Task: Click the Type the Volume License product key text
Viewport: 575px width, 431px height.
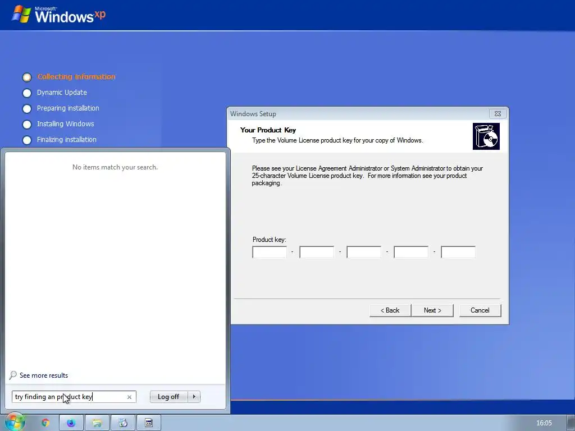Action: tap(337, 140)
